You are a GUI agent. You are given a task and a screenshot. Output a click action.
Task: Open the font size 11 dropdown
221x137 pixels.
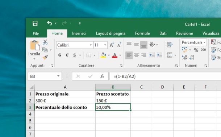(x=105, y=45)
